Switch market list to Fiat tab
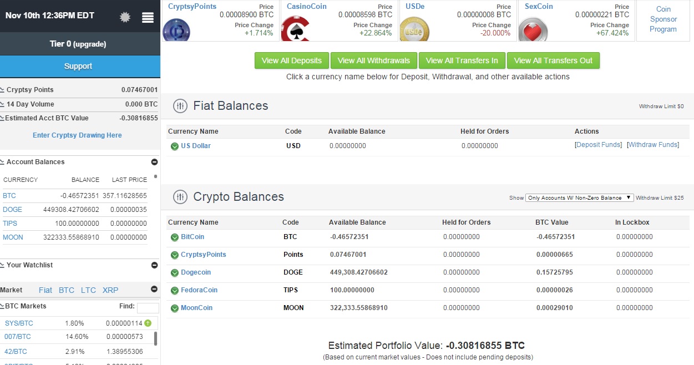Image resolution: width=694 pixels, height=365 pixels. pyautogui.click(x=45, y=290)
